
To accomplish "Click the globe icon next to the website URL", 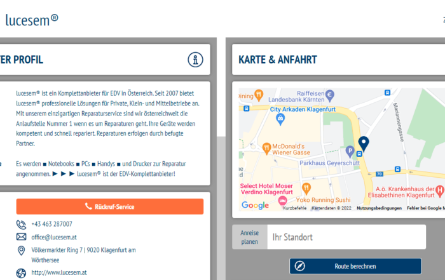I will point(21,273).
